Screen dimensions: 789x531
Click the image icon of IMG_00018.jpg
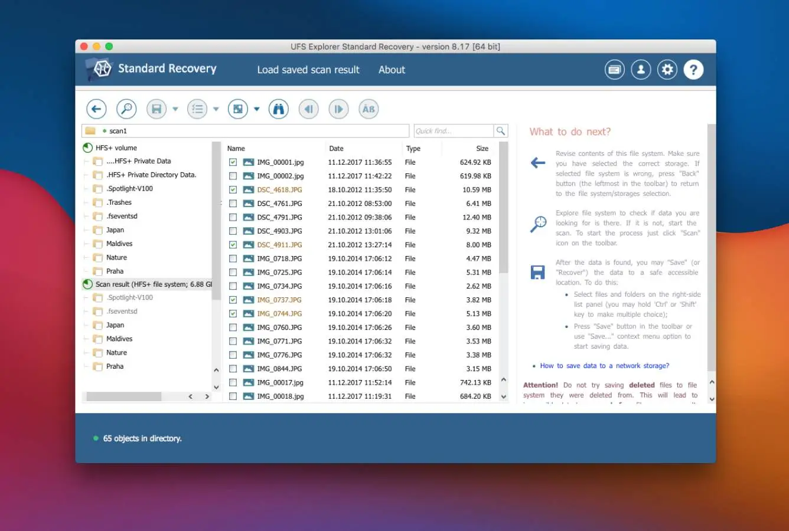coord(249,396)
